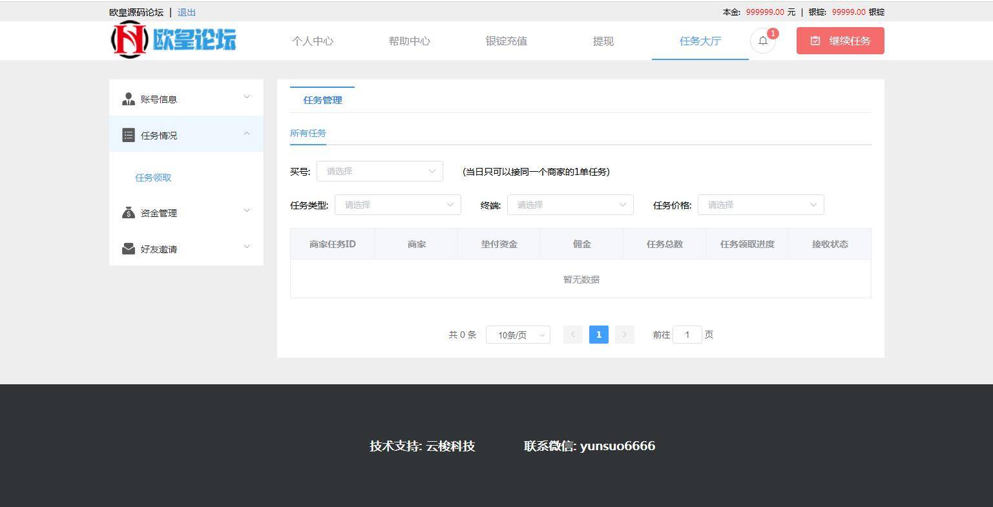Click the friend invite envelope icon
The image size is (993, 507).
point(128,248)
